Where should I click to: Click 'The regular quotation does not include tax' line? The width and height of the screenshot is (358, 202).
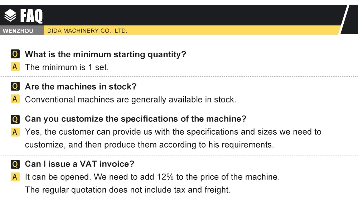pyautogui.click(x=127, y=190)
